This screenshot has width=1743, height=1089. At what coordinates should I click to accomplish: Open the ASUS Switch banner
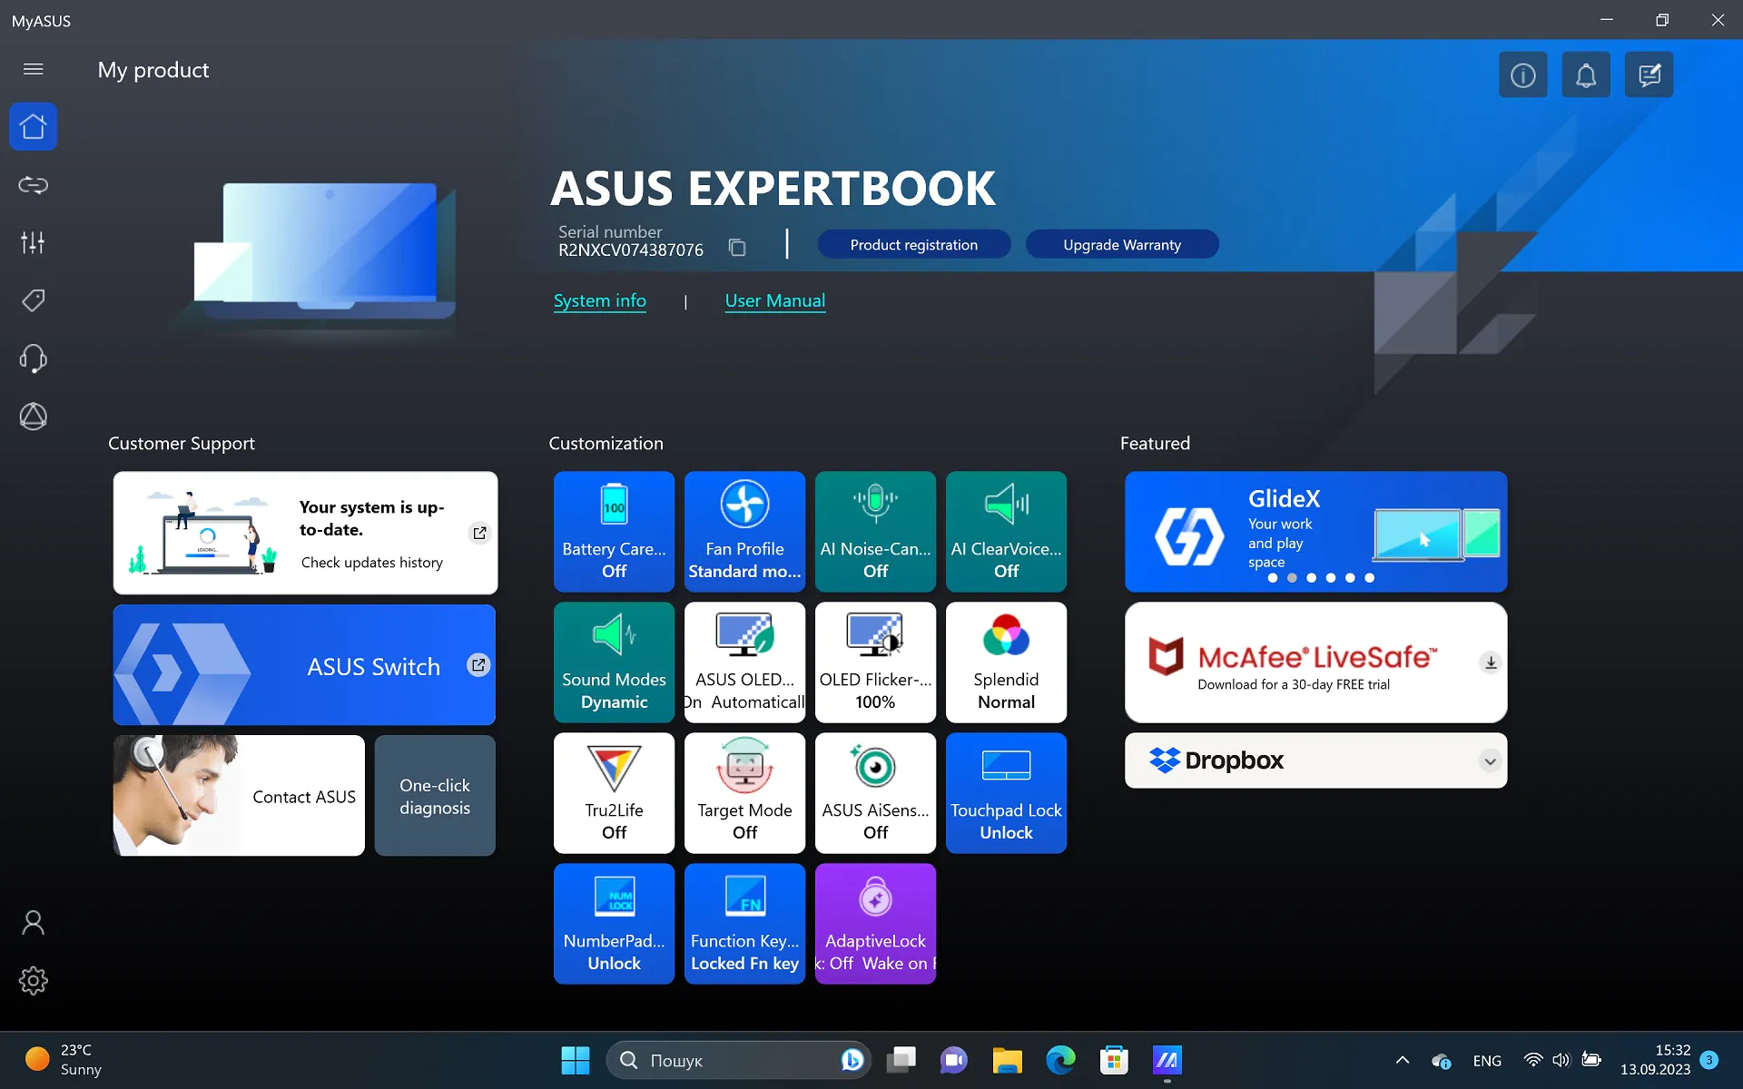[x=304, y=665]
